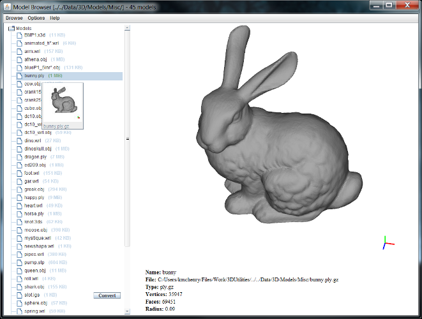Click the document icon beside pump.stp

19,262
